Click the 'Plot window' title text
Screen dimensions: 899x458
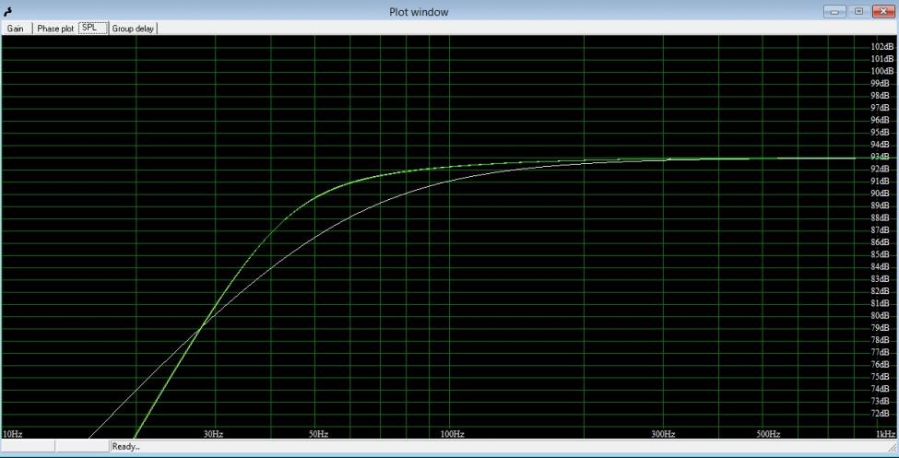point(419,11)
